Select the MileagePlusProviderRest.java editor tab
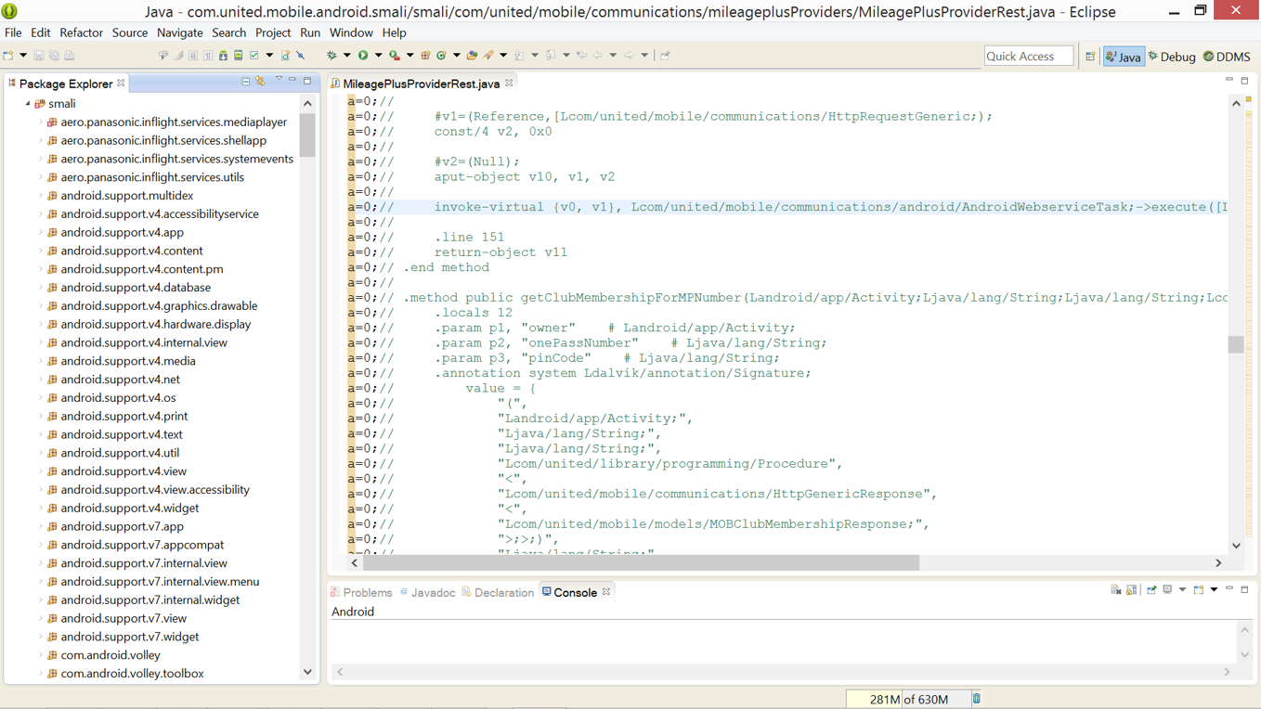This screenshot has height=709, width=1261. coord(421,84)
